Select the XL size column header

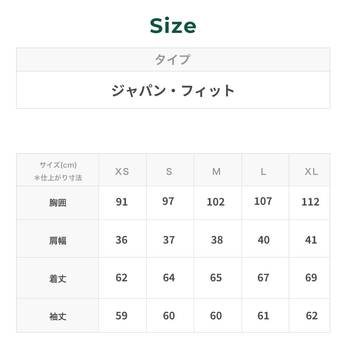point(311,172)
